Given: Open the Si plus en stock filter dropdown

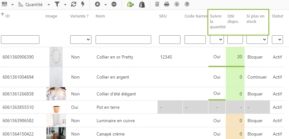Looking at the screenshot, I should tap(257, 39).
